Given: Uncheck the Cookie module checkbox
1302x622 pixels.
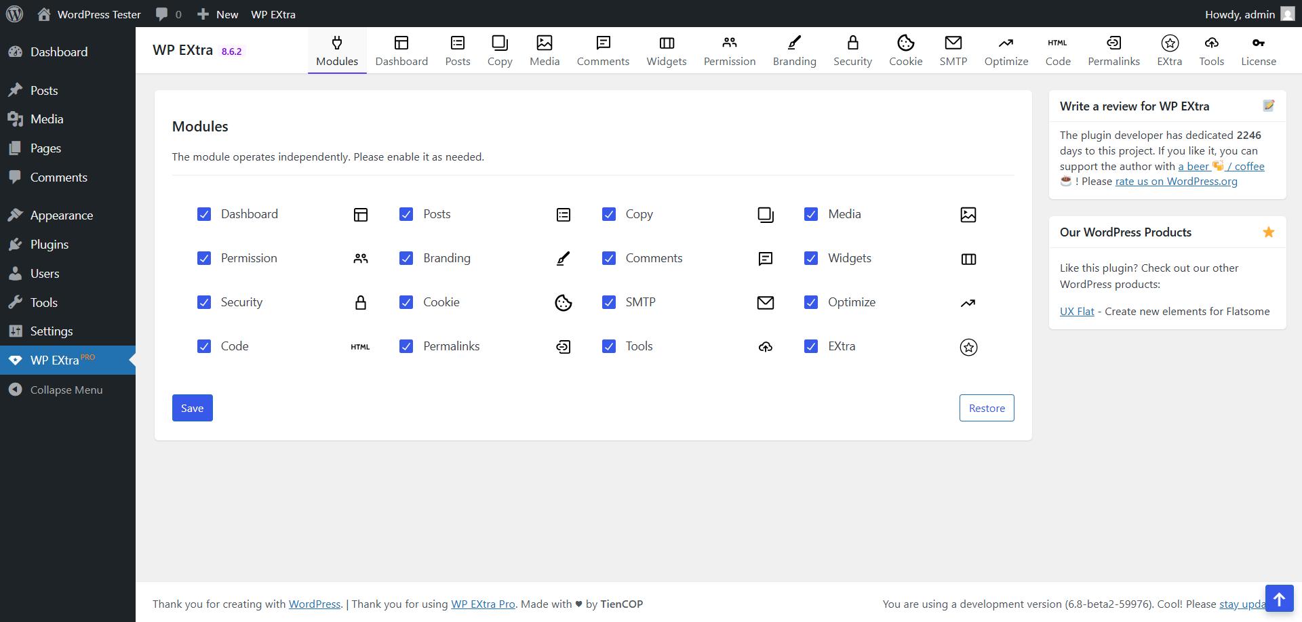Looking at the screenshot, I should tap(406, 302).
